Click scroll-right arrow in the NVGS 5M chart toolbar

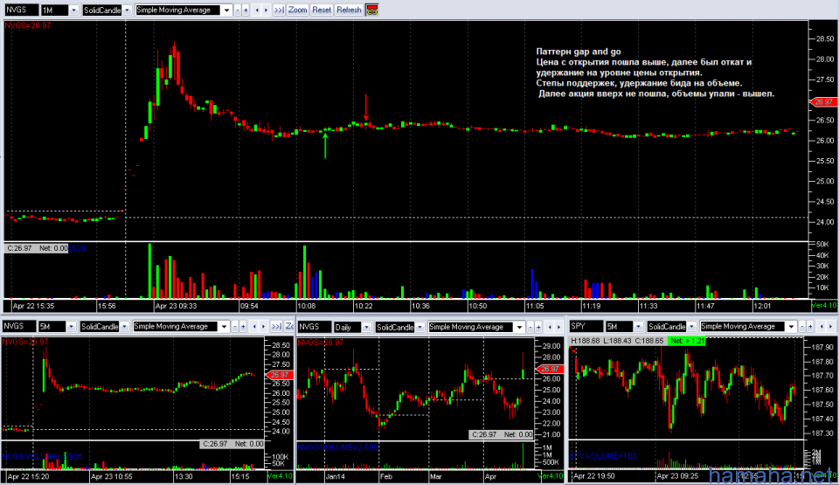263,327
